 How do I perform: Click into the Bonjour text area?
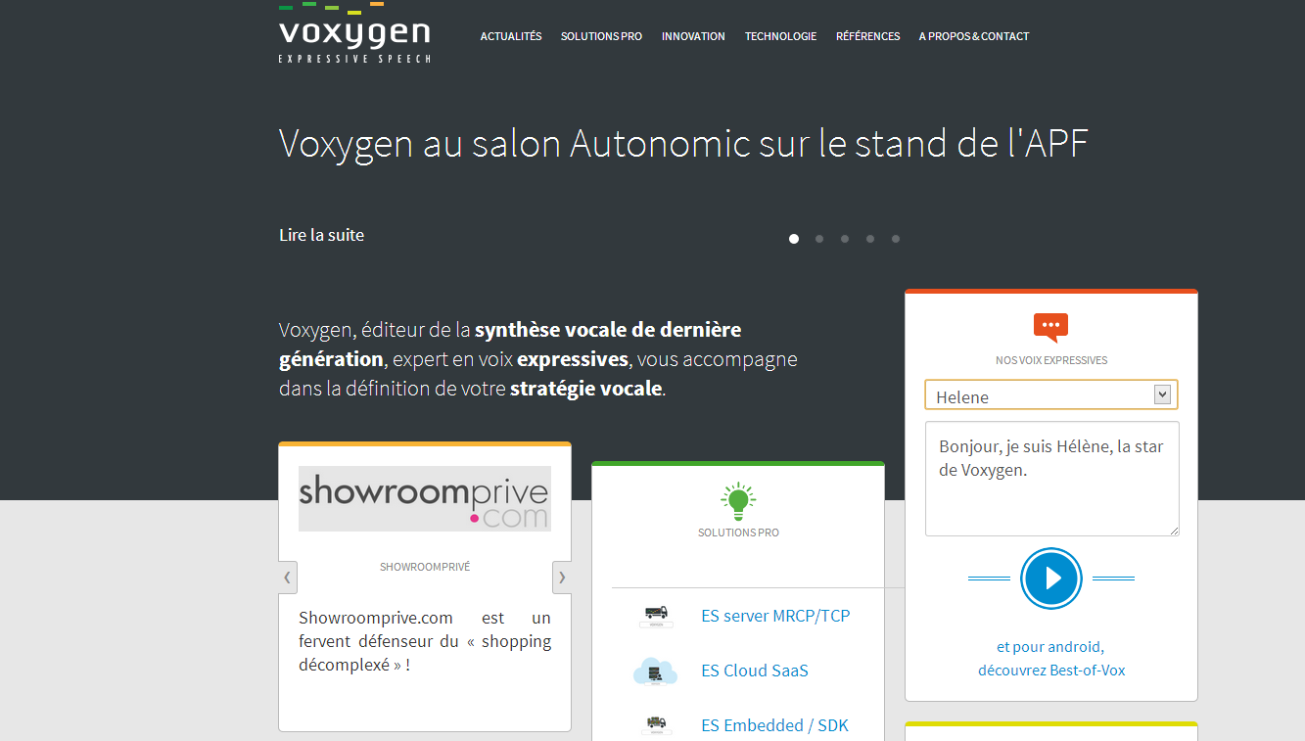1051,479
